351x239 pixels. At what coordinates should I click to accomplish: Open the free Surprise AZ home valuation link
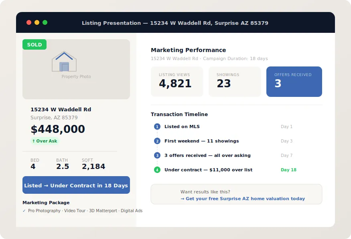(243, 199)
